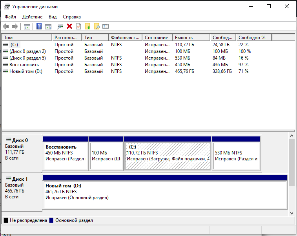This screenshot has width=297, height=236.
Task: Click the list view settings toolbar icon
Action: click(106, 26)
